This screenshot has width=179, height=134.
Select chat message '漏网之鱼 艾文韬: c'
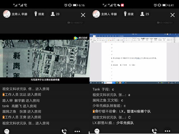[x=108, y=100]
